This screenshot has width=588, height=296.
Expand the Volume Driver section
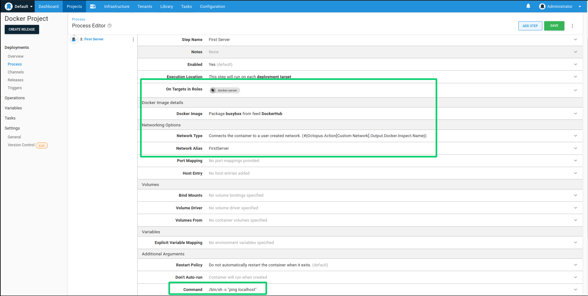coord(575,208)
